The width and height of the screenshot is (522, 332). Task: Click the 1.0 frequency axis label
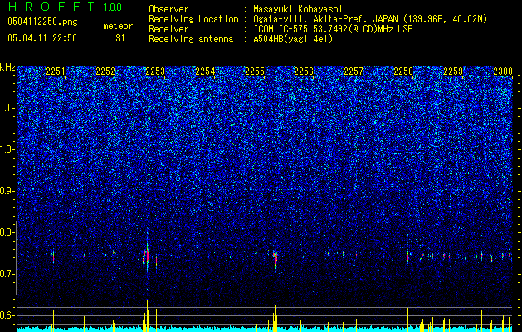[x=7, y=149]
